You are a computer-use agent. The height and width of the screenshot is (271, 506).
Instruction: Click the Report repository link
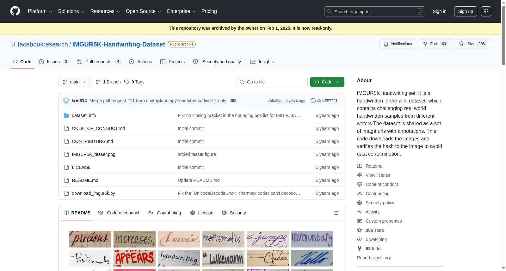[x=374, y=258]
